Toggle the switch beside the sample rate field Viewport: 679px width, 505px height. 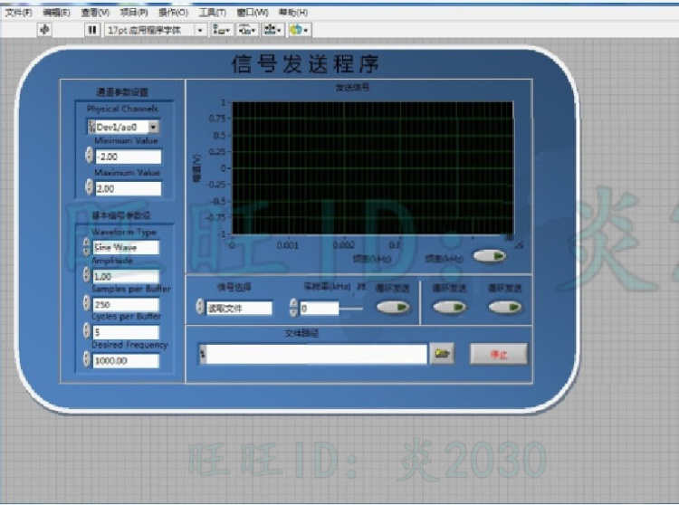[x=393, y=307]
